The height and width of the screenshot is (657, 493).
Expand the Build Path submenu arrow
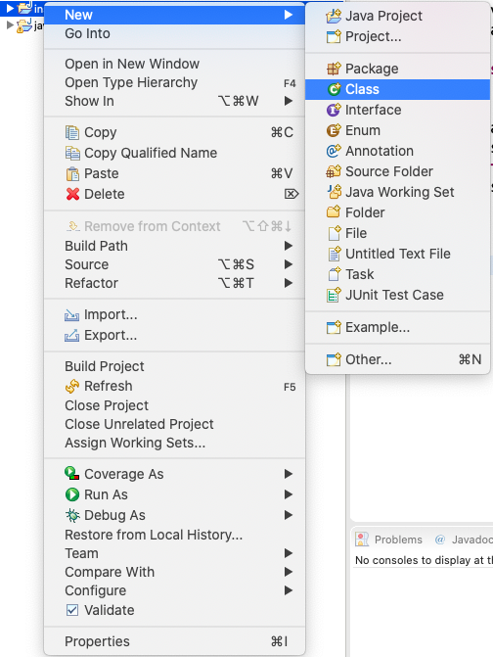[289, 246]
